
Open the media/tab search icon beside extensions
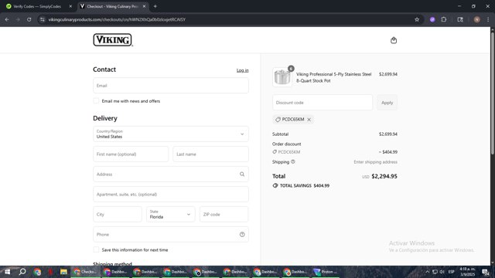(460, 19)
